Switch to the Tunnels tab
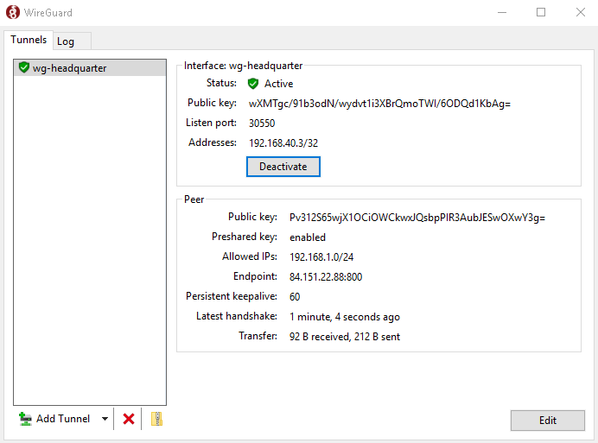598x443 pixels. click(29, 40)
